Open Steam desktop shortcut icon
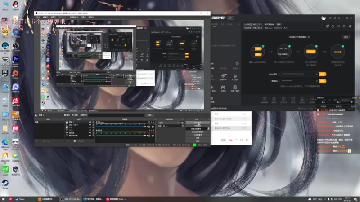Screen dimensions: 360x202 pyautogui.click(x=5, y=183)
